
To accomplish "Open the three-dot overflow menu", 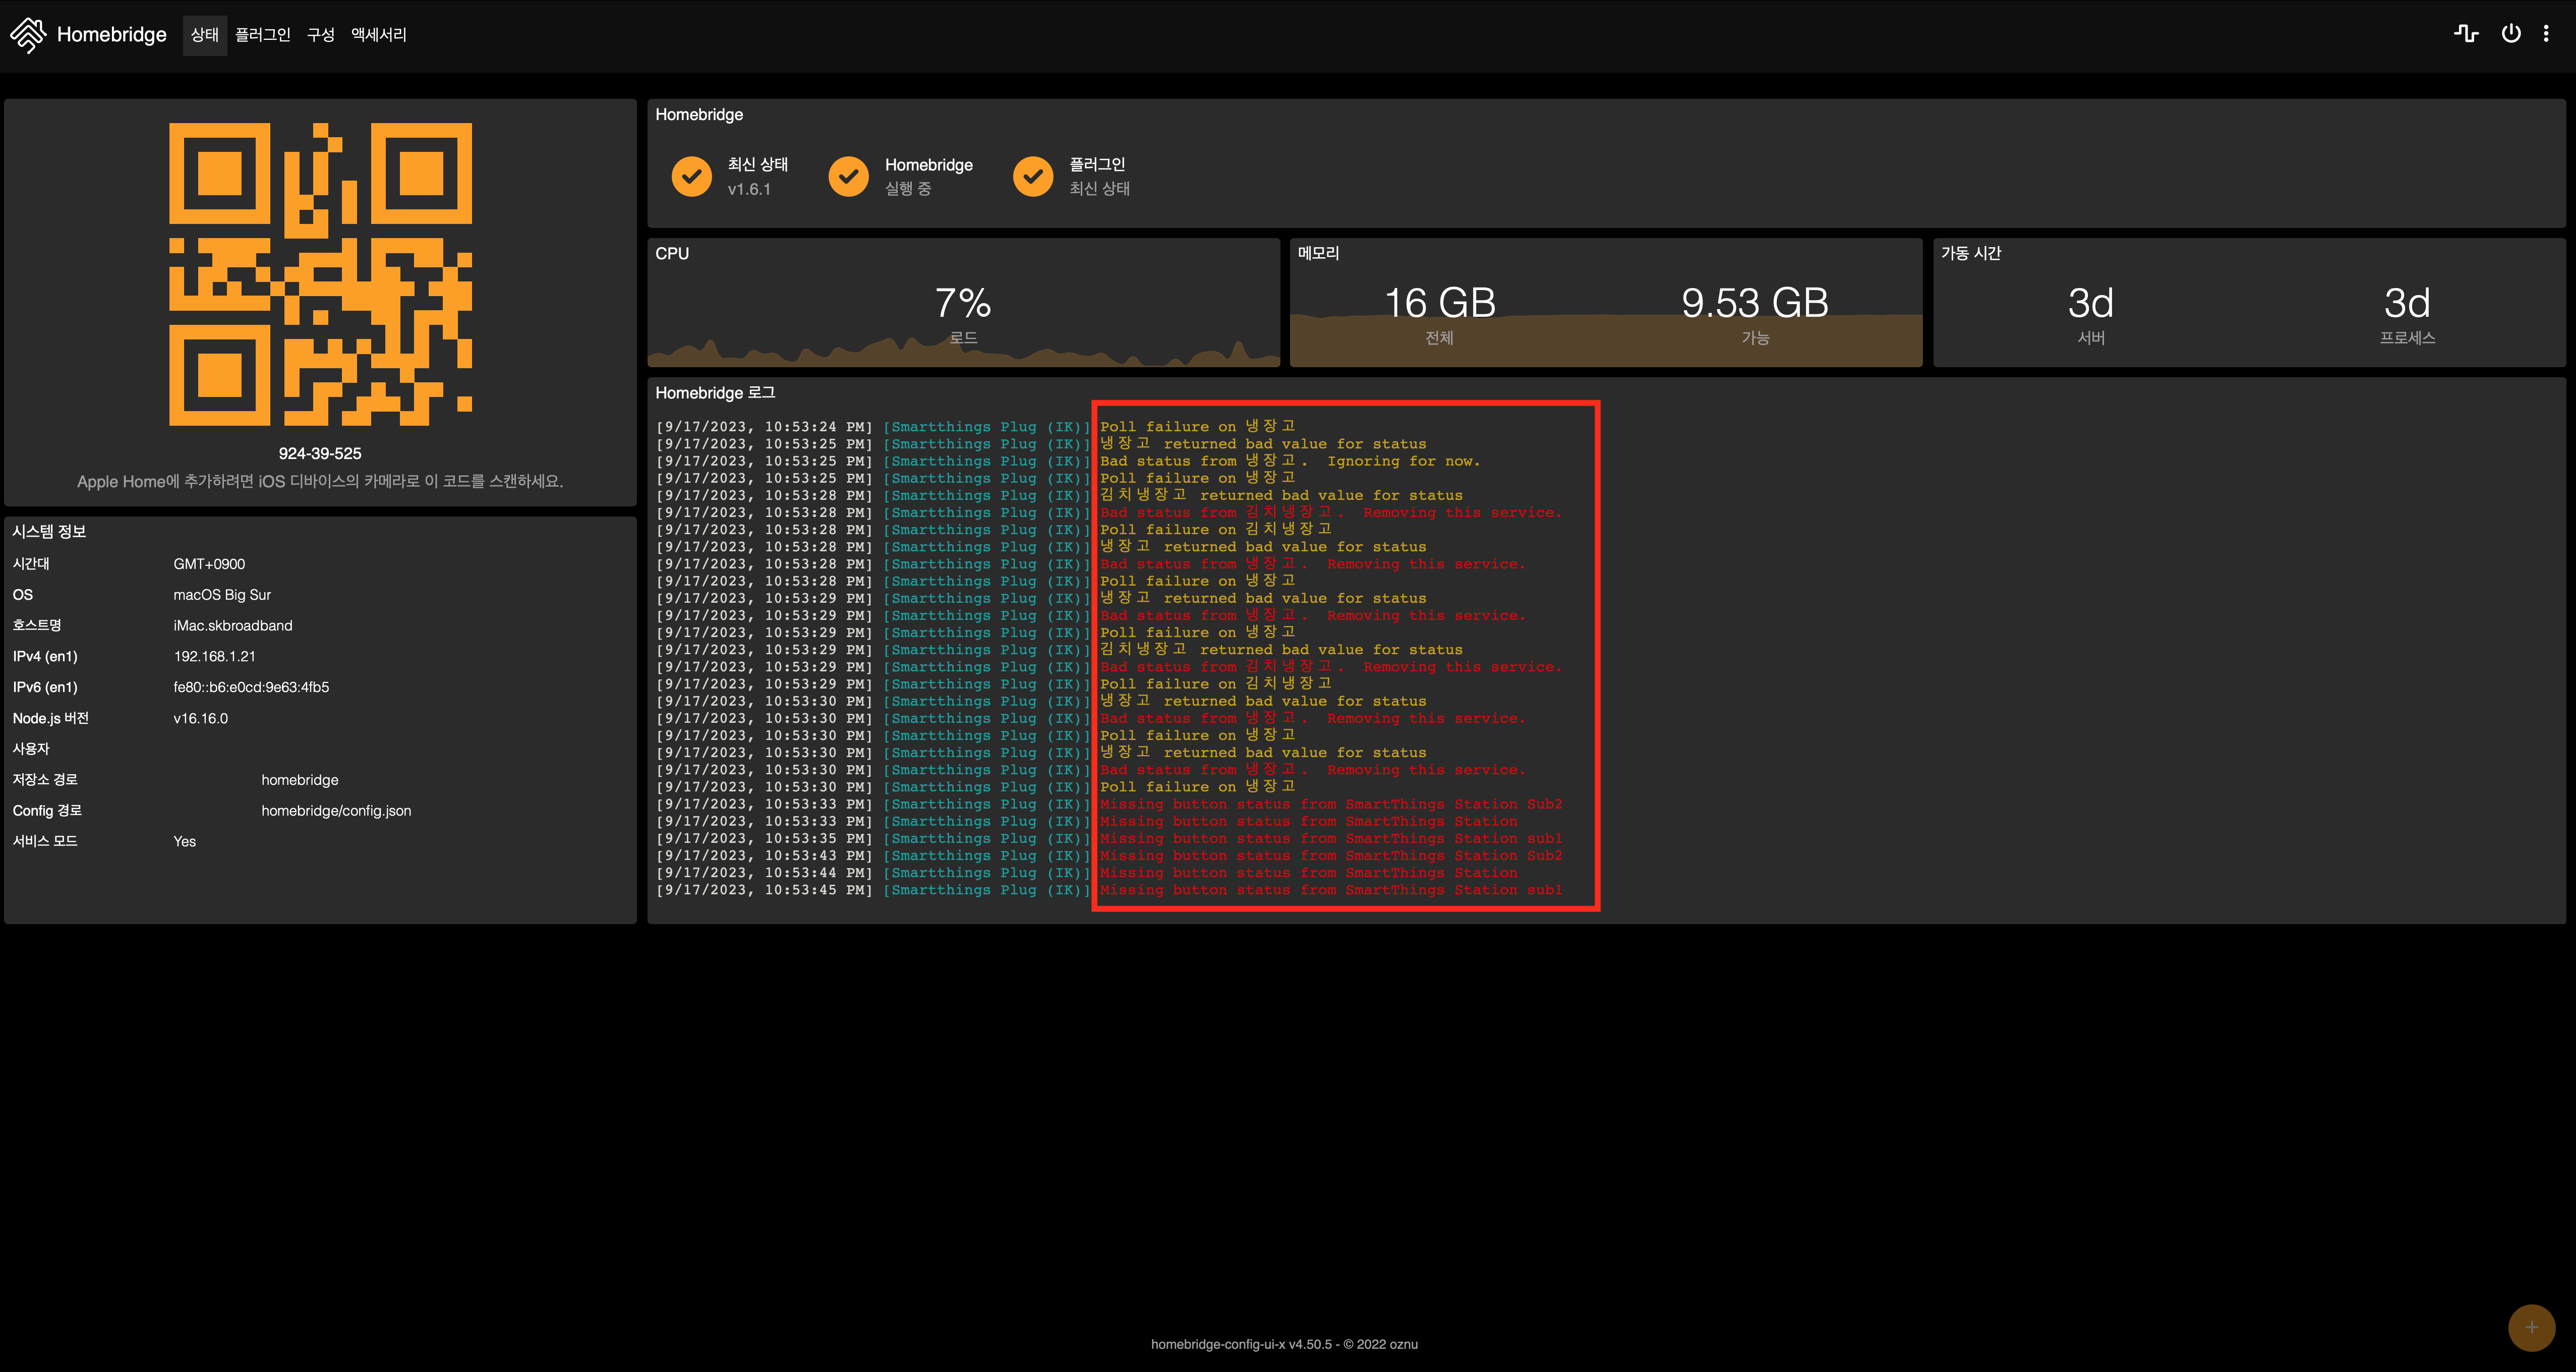I will (x=2546, y=34).
